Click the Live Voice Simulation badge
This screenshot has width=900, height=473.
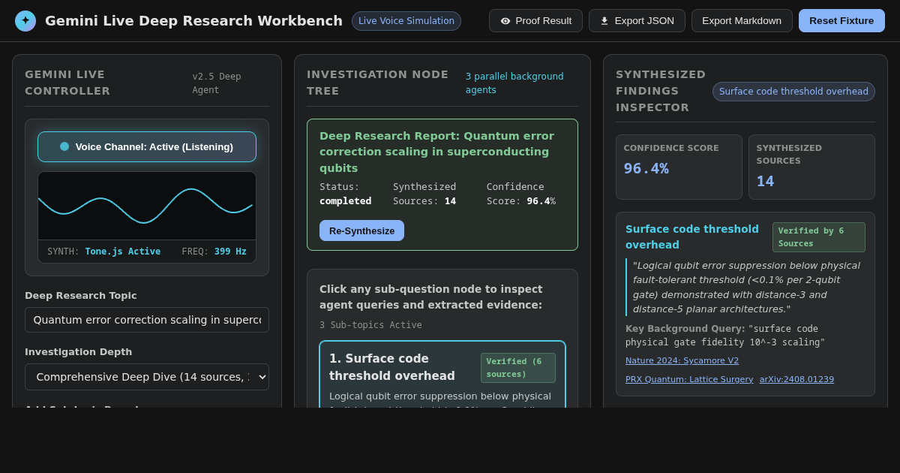(406, 21)
